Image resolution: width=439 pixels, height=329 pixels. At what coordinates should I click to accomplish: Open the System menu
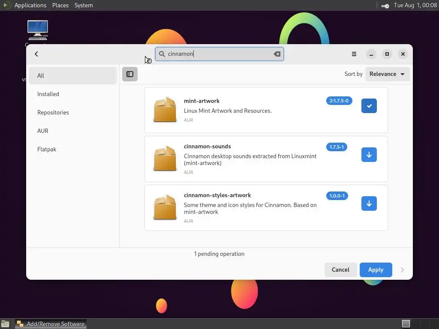tap(84, 5)
